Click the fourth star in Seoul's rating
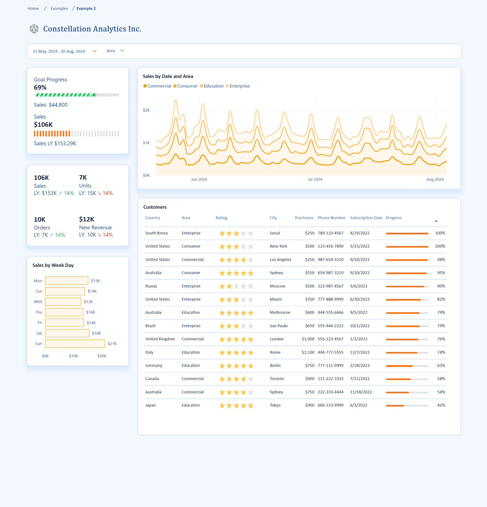487x507 pixels. 243,233
